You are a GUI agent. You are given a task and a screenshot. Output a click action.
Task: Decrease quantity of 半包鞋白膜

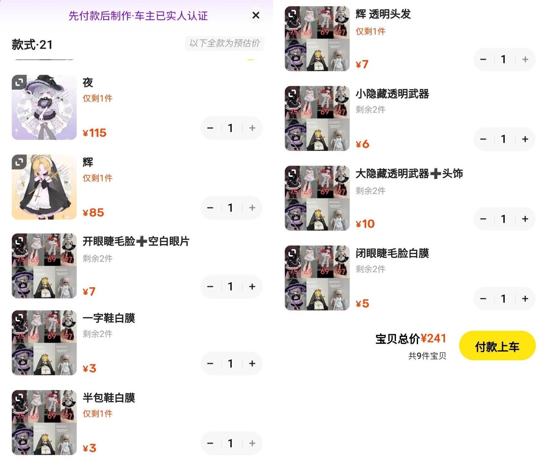pos(210,443)
